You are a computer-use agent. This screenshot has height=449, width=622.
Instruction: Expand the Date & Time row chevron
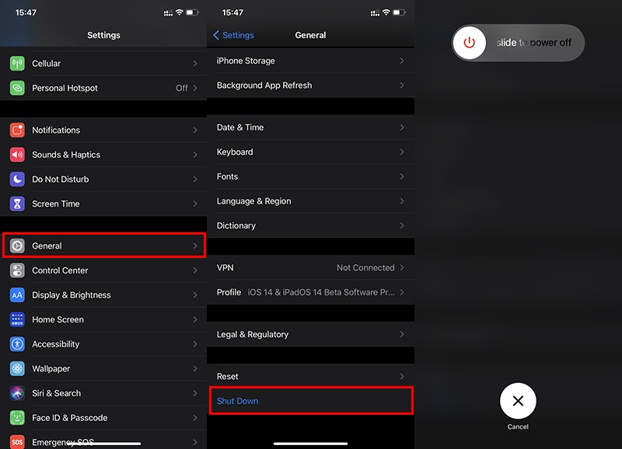coord(401,127)
